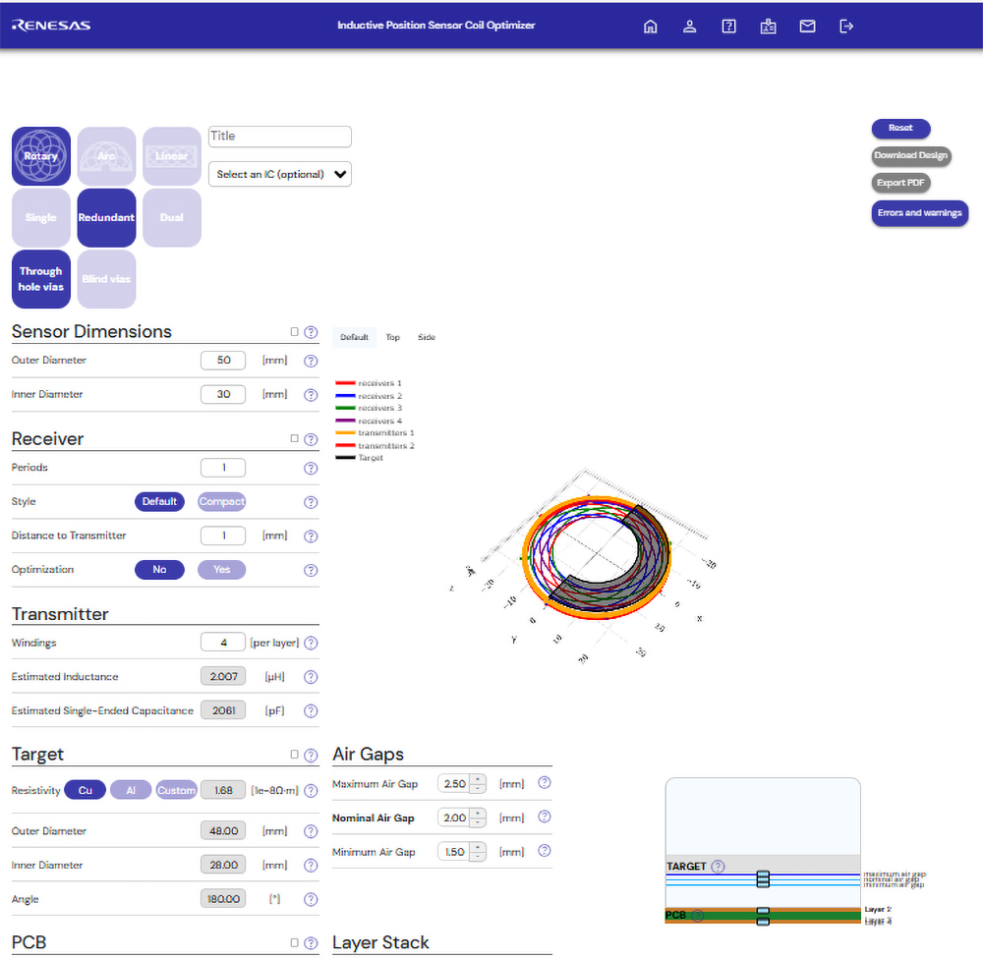
Task: Switch to the Side view tab
Action: (426, 337)
